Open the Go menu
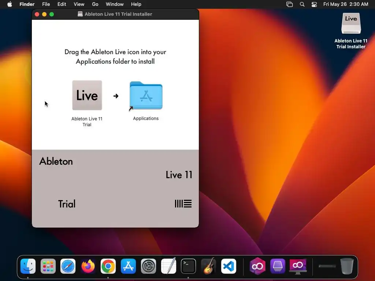The image size is (375, 281). coord(95,4)
